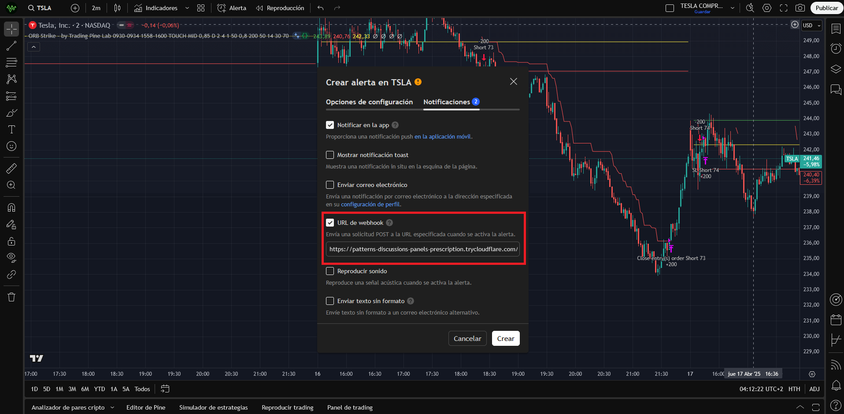The height and width of the screenshot is (414, 844).
Task: Disable Notificar en la app
Action: [x=330, y=125]
